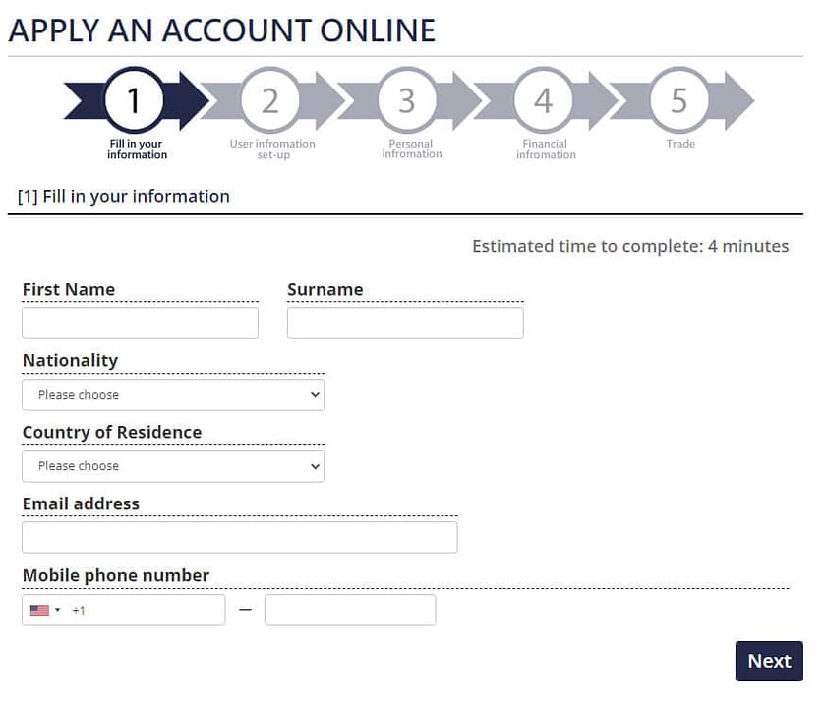Click into the Surname text box
This screenshot has width=826, height=710.
click(x=405, y=324)
